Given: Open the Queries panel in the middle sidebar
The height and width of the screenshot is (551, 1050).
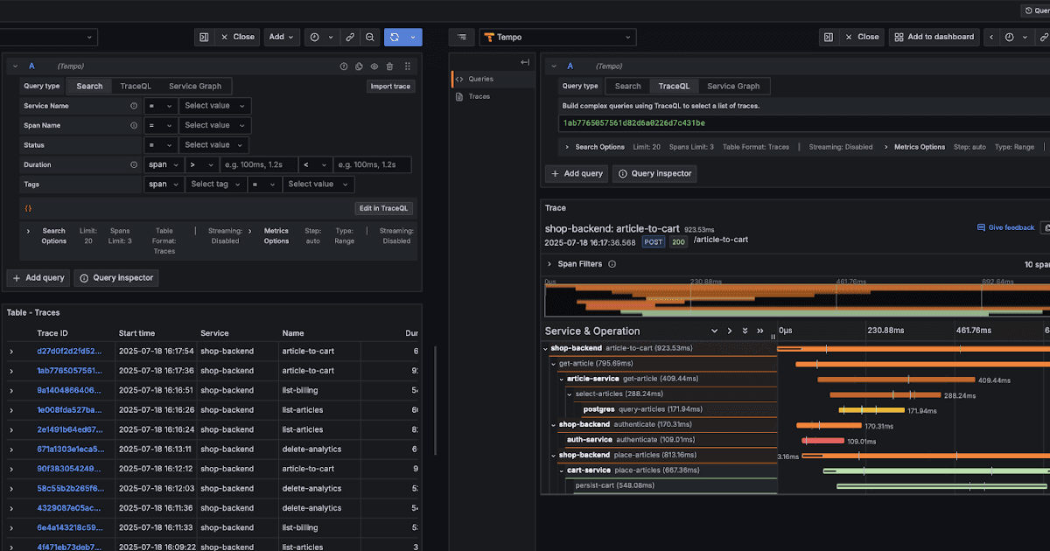Looking at the screenshot, I should click(481, 79).
